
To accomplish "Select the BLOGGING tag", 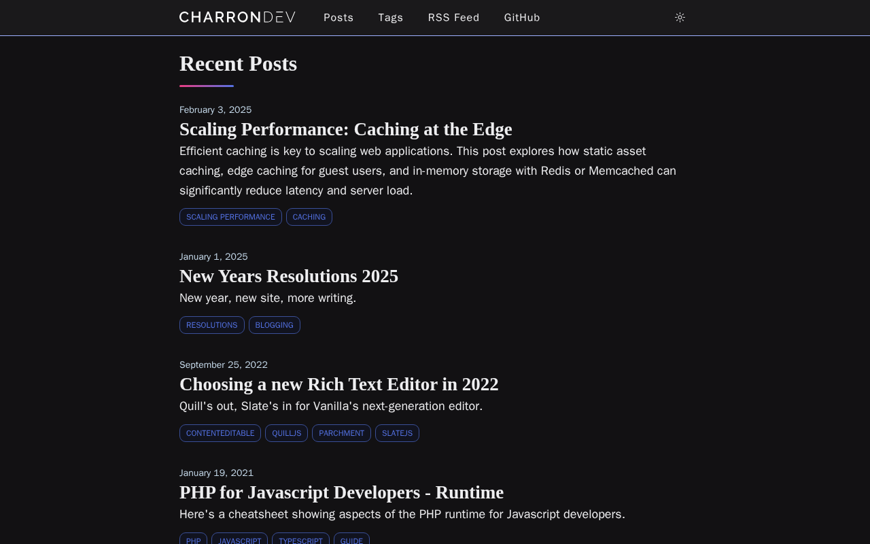I will tap(275, 325).
